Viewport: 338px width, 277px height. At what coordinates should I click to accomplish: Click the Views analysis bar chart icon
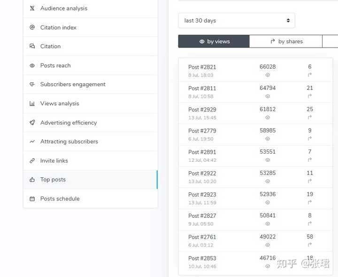tap(32, 103)
